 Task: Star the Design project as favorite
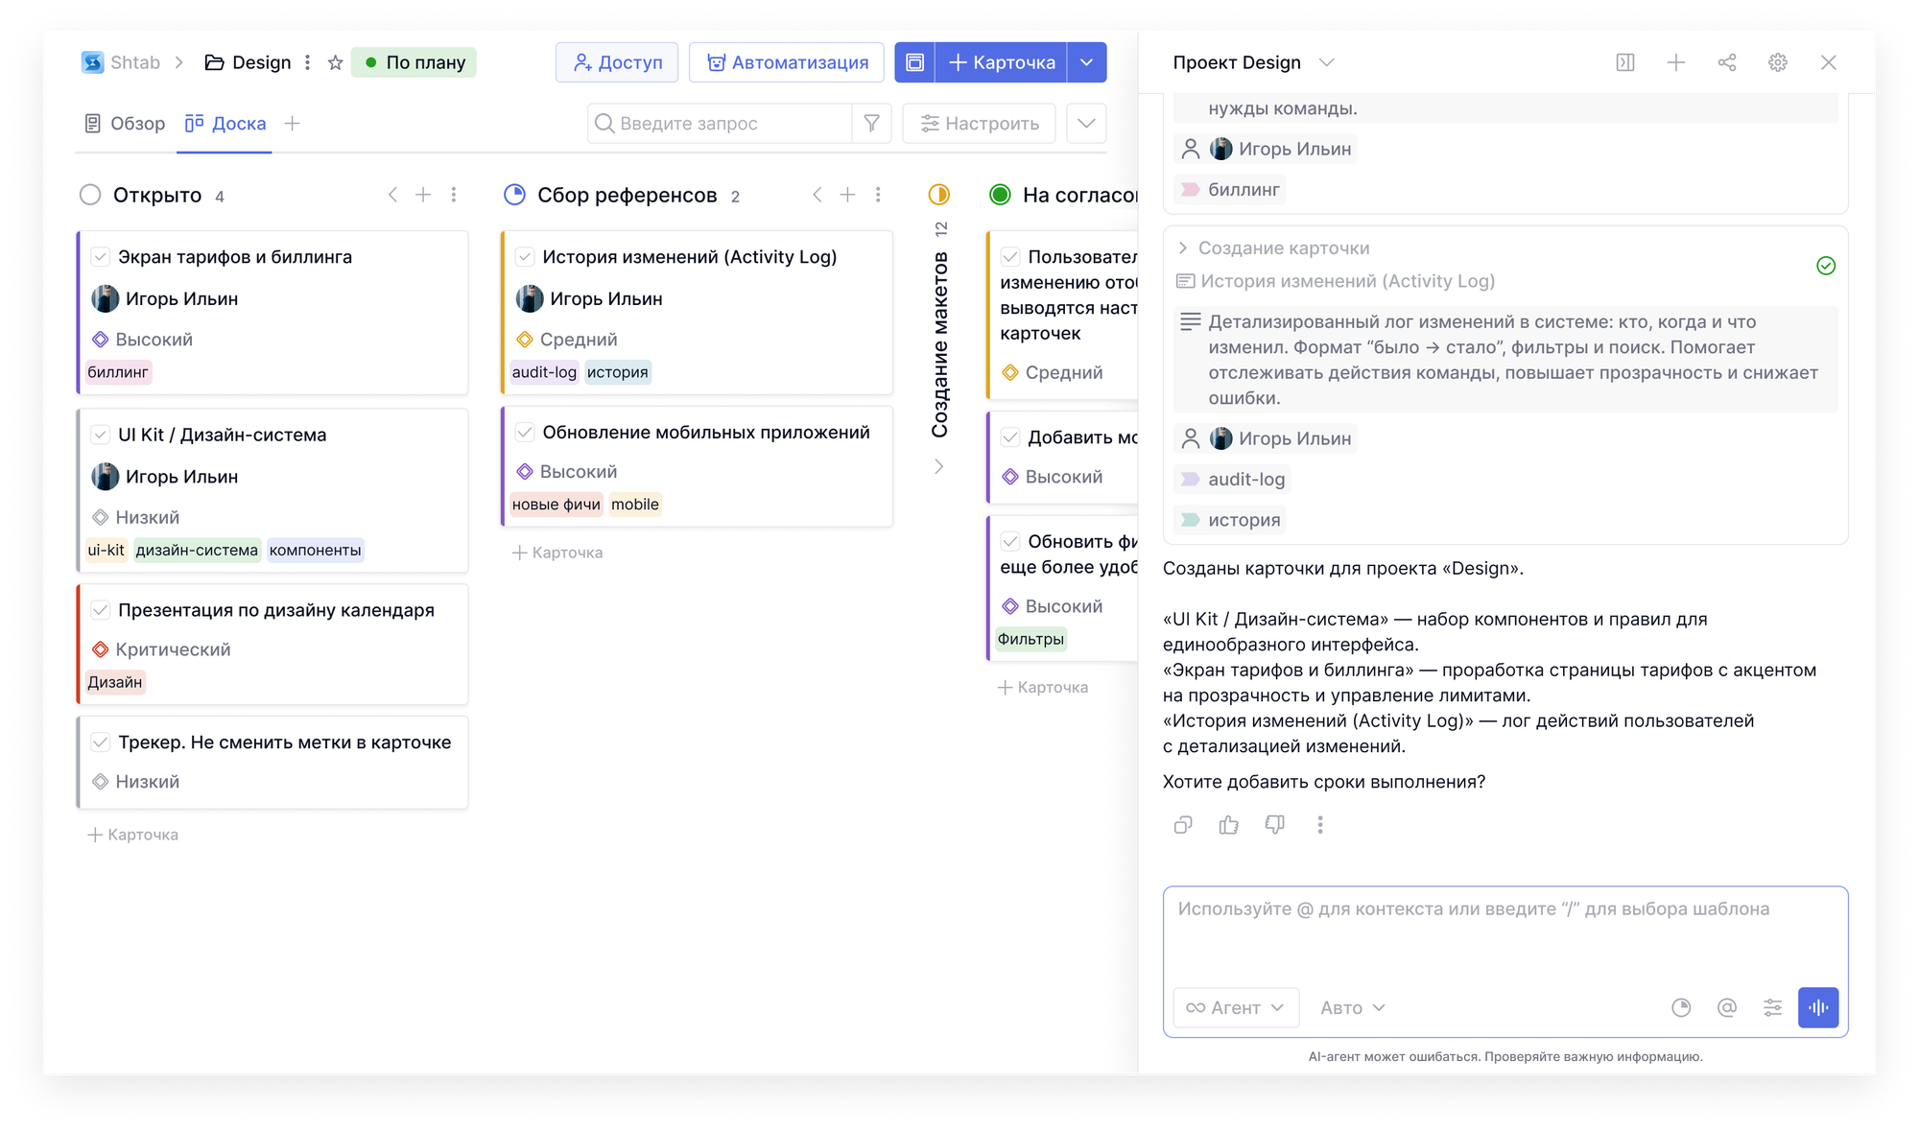[x=335, y=62]
